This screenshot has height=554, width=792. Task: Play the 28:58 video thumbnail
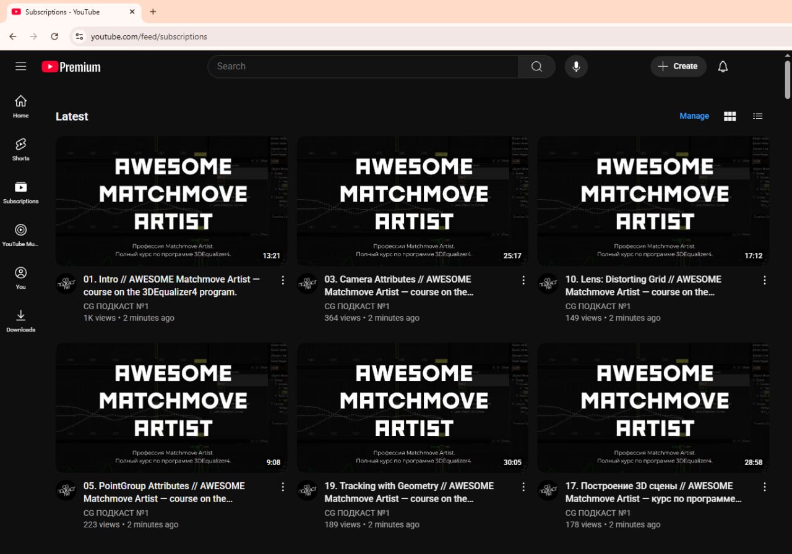[653, 407]
